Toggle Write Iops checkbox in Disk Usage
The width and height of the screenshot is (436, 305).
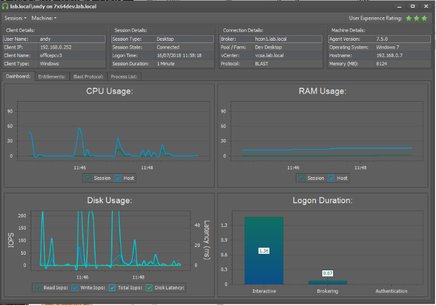(75, 288)
